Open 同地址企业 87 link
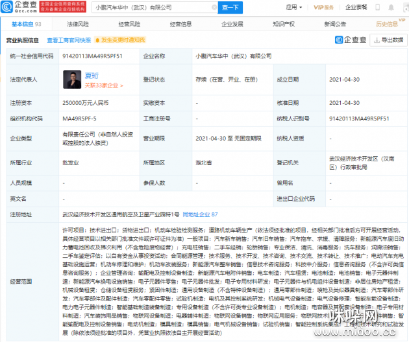Viewport: 409px width, 342px height. click(200, 214)
